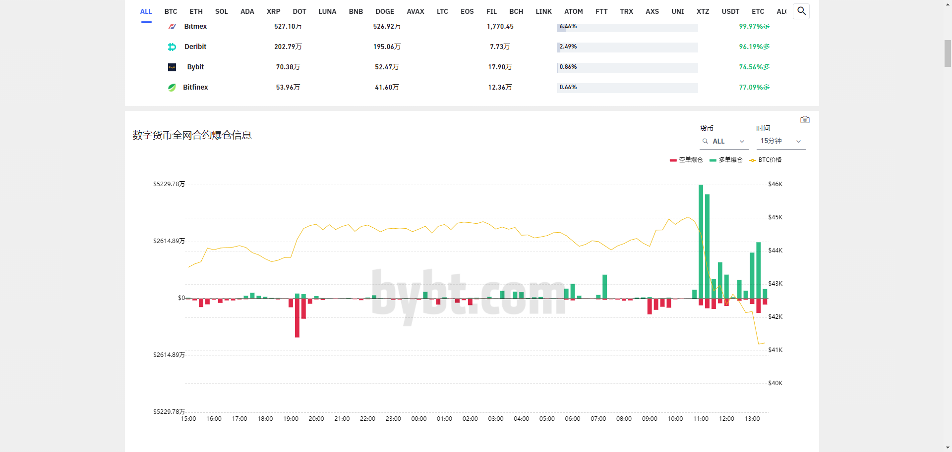The height and width of the screenshot is (452, 952).
Task: Switch to the UNI tab
Action: (678, 11)
